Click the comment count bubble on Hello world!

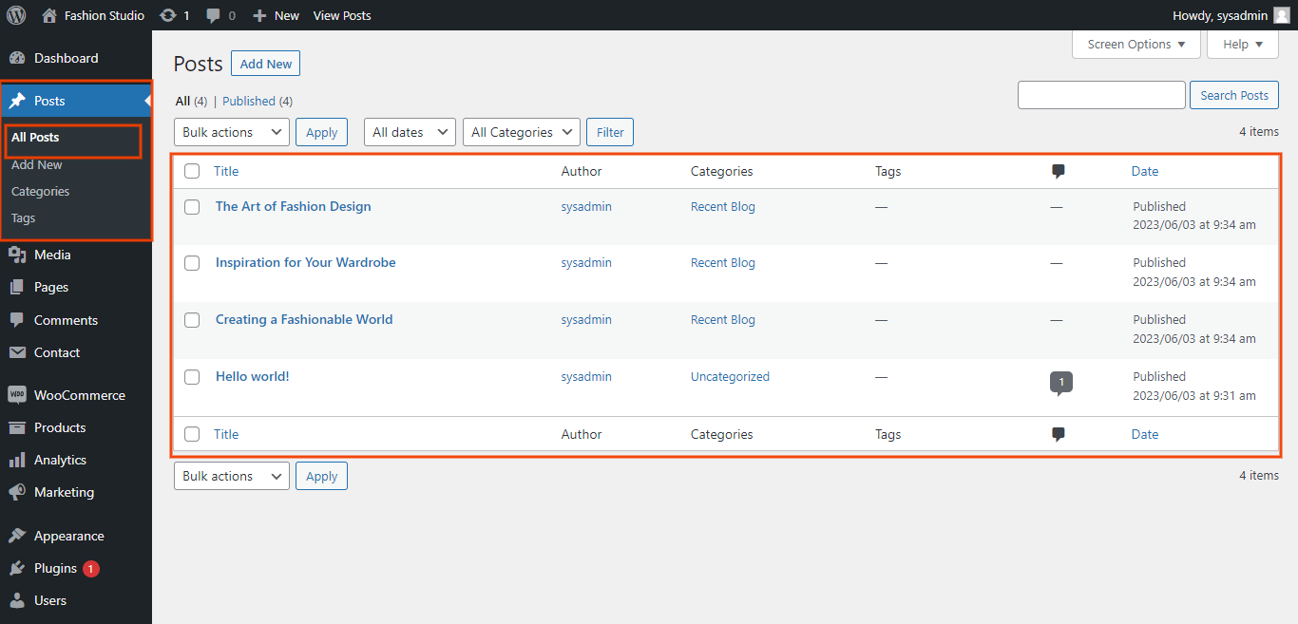[1060, 382]
